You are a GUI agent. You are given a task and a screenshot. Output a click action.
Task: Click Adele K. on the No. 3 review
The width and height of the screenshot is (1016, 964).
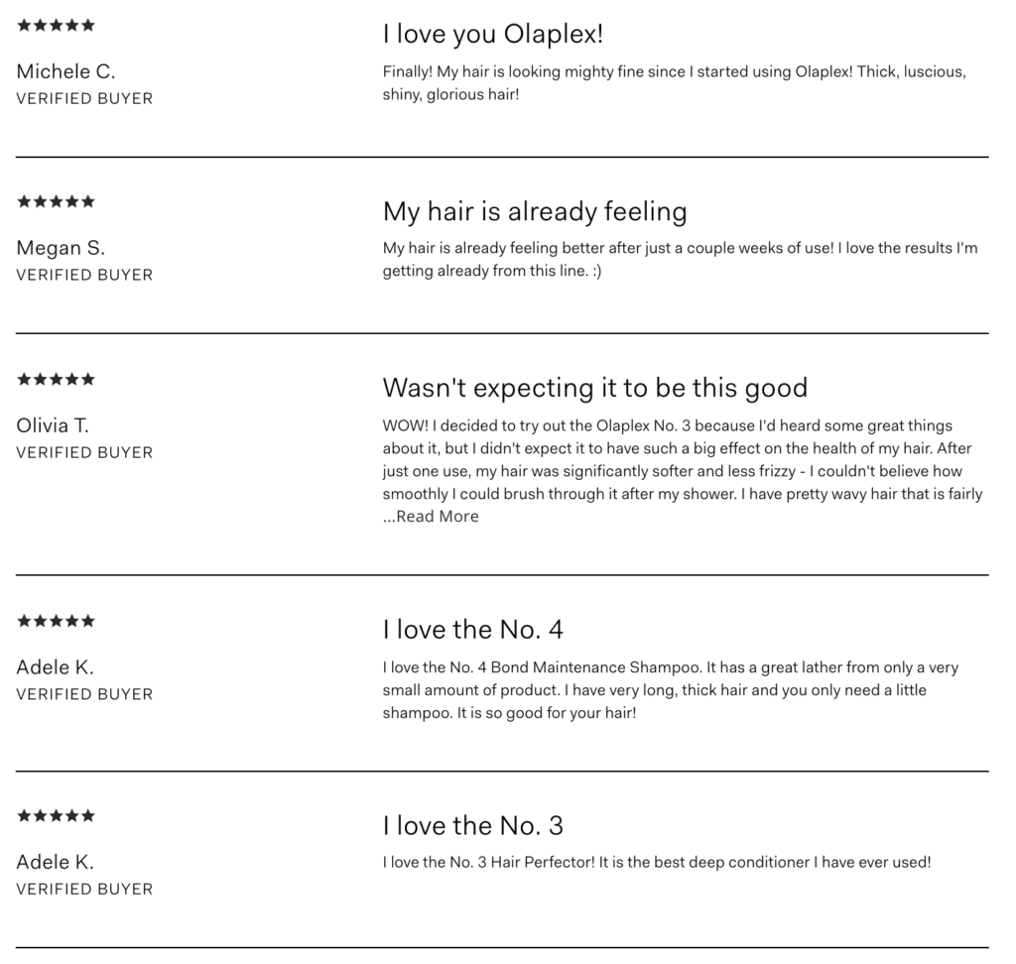56,862
